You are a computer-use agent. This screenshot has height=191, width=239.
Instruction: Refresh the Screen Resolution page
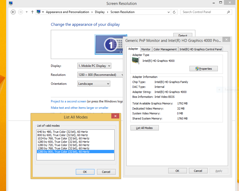coord(174,12)
